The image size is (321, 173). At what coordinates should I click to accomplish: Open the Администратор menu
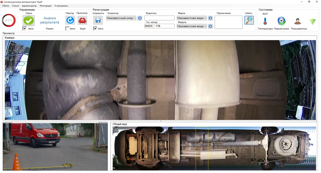click(x=29, y=6)
